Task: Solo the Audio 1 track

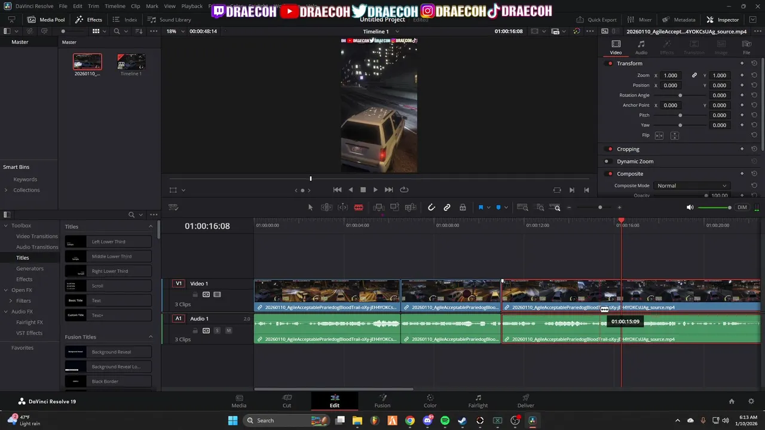Action: (218, 330)
